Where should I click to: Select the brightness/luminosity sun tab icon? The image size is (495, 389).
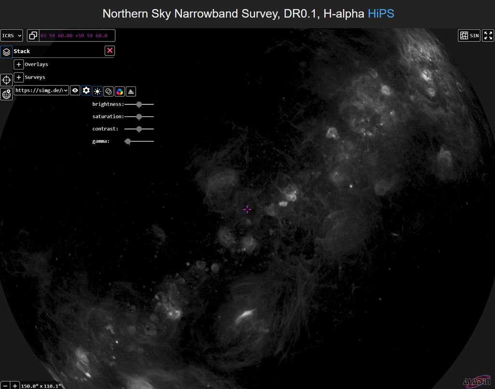pyautogui.click(x=97, y=91)
